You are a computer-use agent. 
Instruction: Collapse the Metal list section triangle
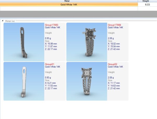click(x=3, y=21)
